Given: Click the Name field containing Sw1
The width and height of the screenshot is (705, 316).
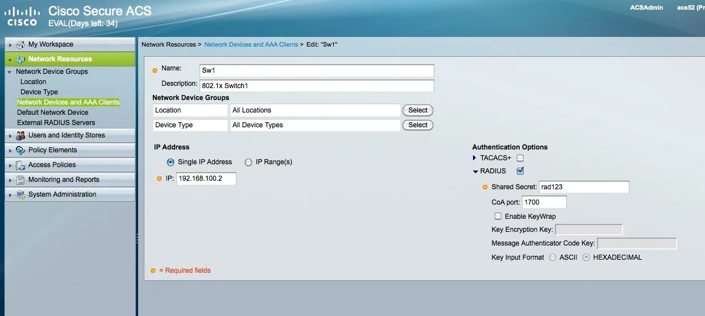Looking at the screenshot, I should pos(317,71).
